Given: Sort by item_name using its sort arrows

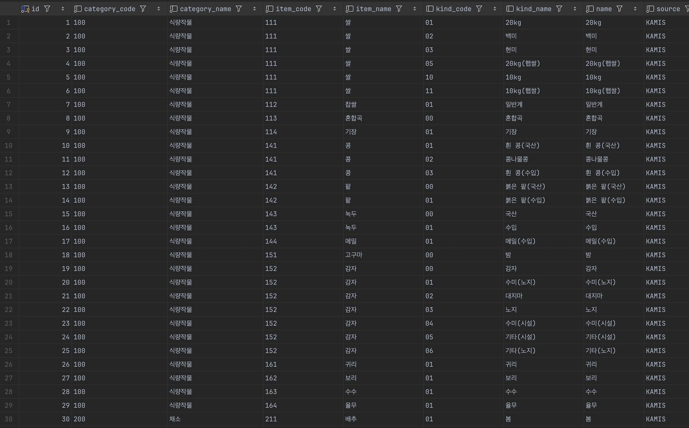Looking at the screenshot, I should [414, 9].
